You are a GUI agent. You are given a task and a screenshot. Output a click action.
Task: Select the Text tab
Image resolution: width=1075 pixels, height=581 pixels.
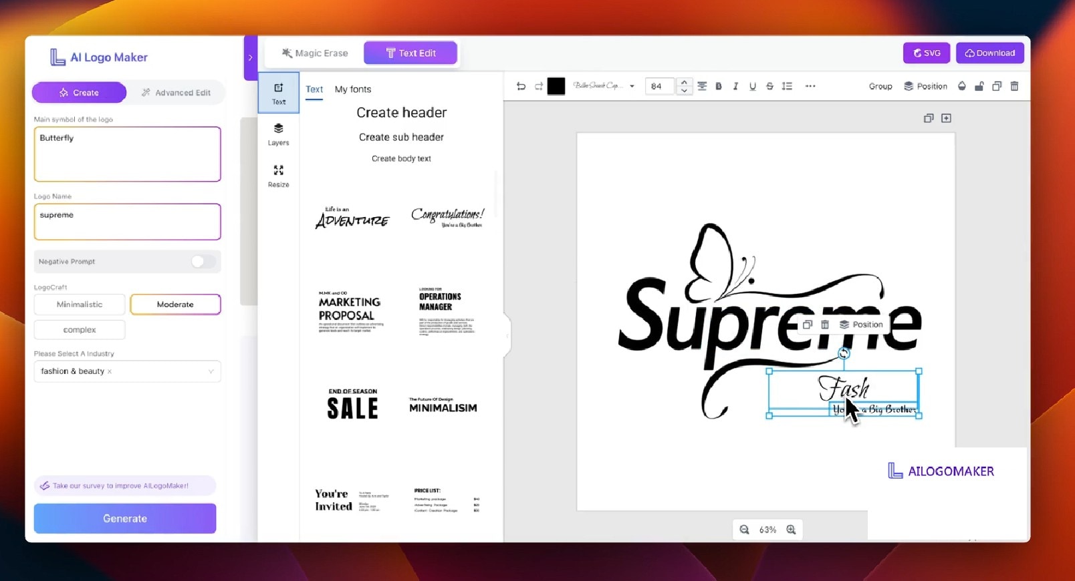[314, 89]
